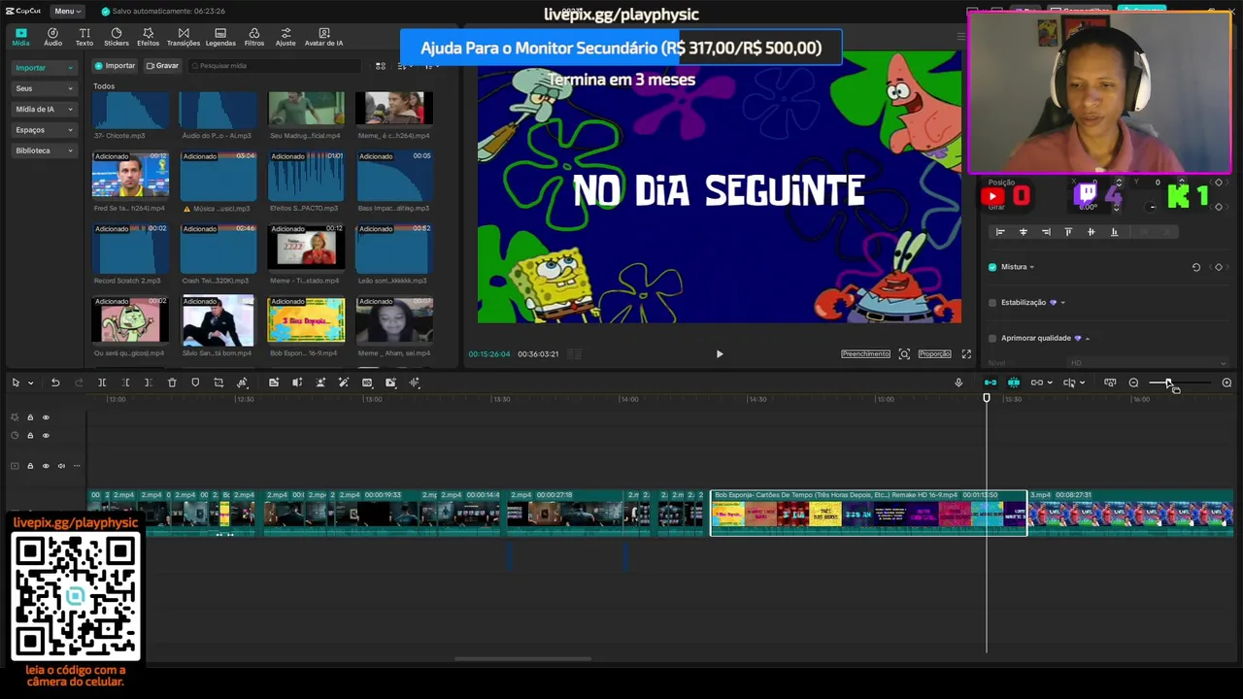Delete the selected clip trash icon
Viewport: 1243px width, 699px height.
tap(172, 383)
